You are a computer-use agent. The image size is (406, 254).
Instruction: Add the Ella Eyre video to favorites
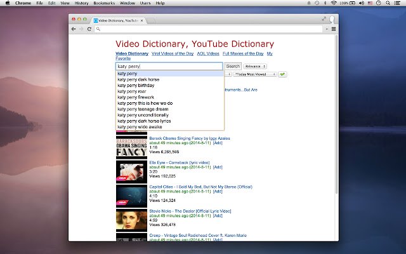218,168
